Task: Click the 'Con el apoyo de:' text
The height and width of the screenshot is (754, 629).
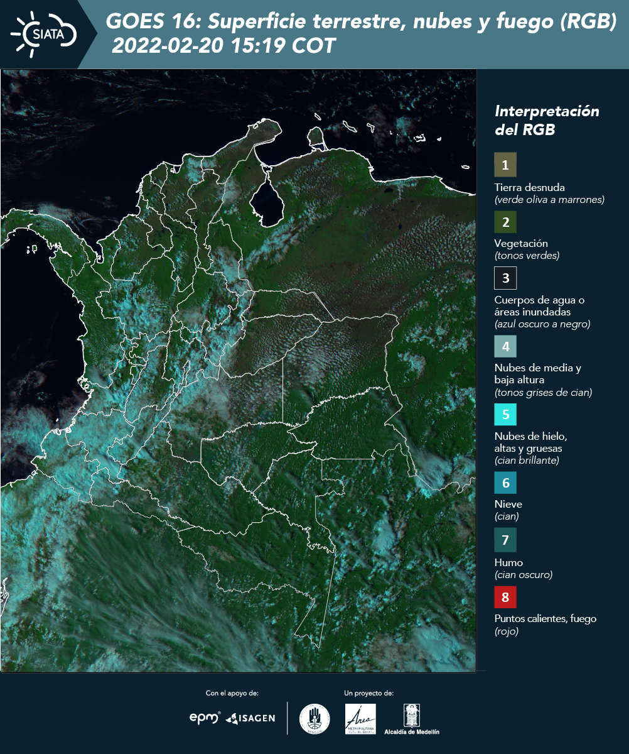Action: (x=232, y=693)
